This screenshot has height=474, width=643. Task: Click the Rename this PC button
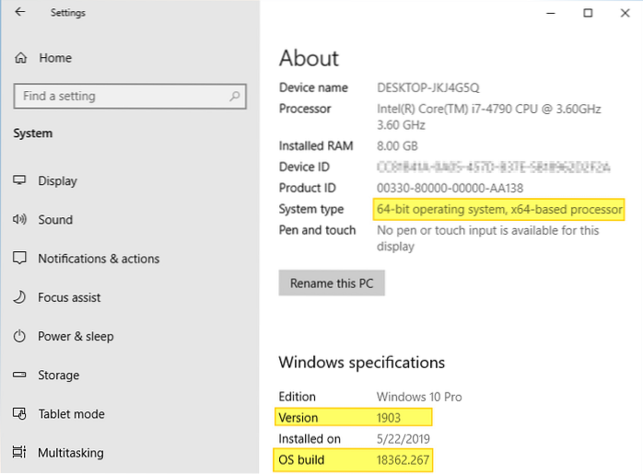click(332, 283)
